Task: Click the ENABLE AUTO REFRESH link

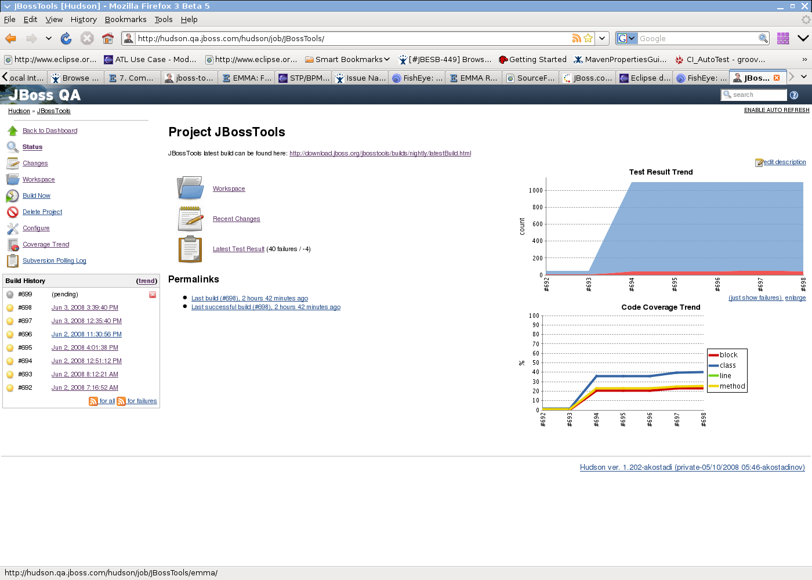Action: (x=777, y=110)
